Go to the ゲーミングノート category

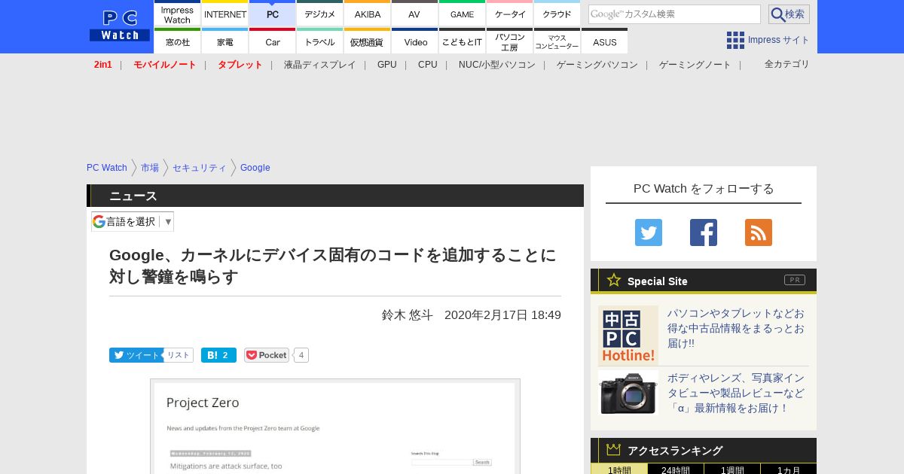[695, 65]
